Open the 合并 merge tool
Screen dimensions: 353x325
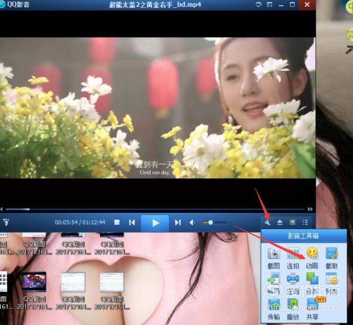point(312,284)
